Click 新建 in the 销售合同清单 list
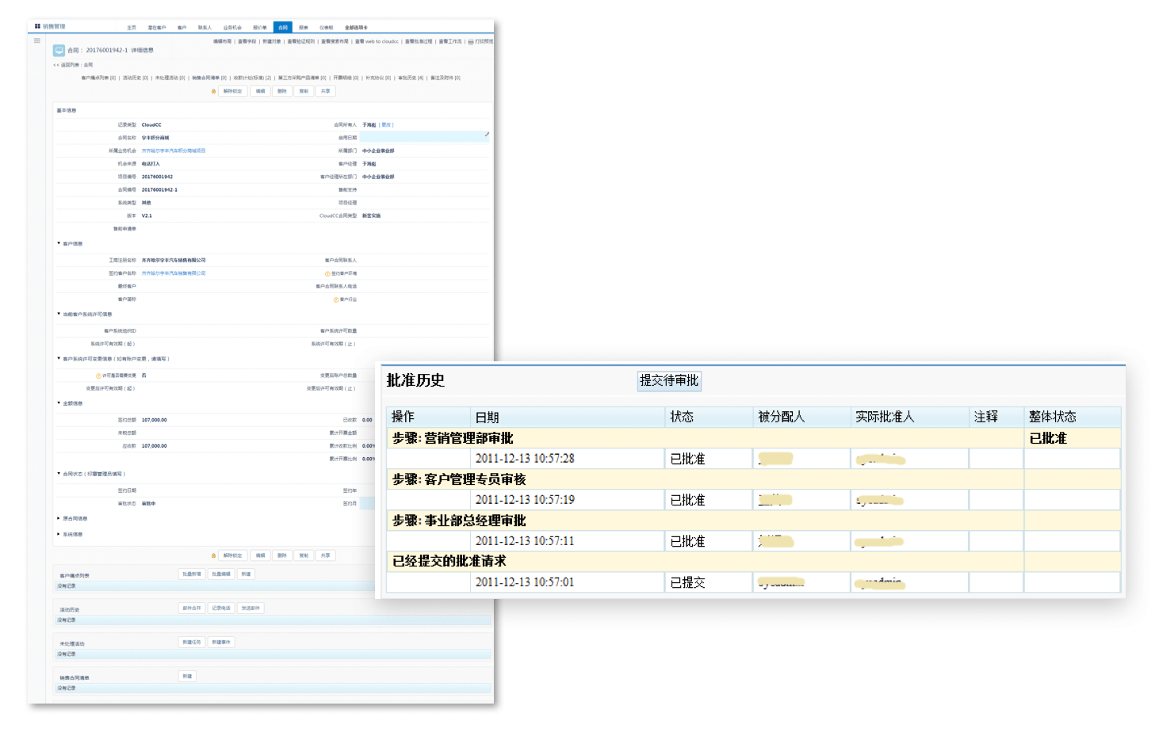The image size is (1159, 740). [x=187, y=676]
